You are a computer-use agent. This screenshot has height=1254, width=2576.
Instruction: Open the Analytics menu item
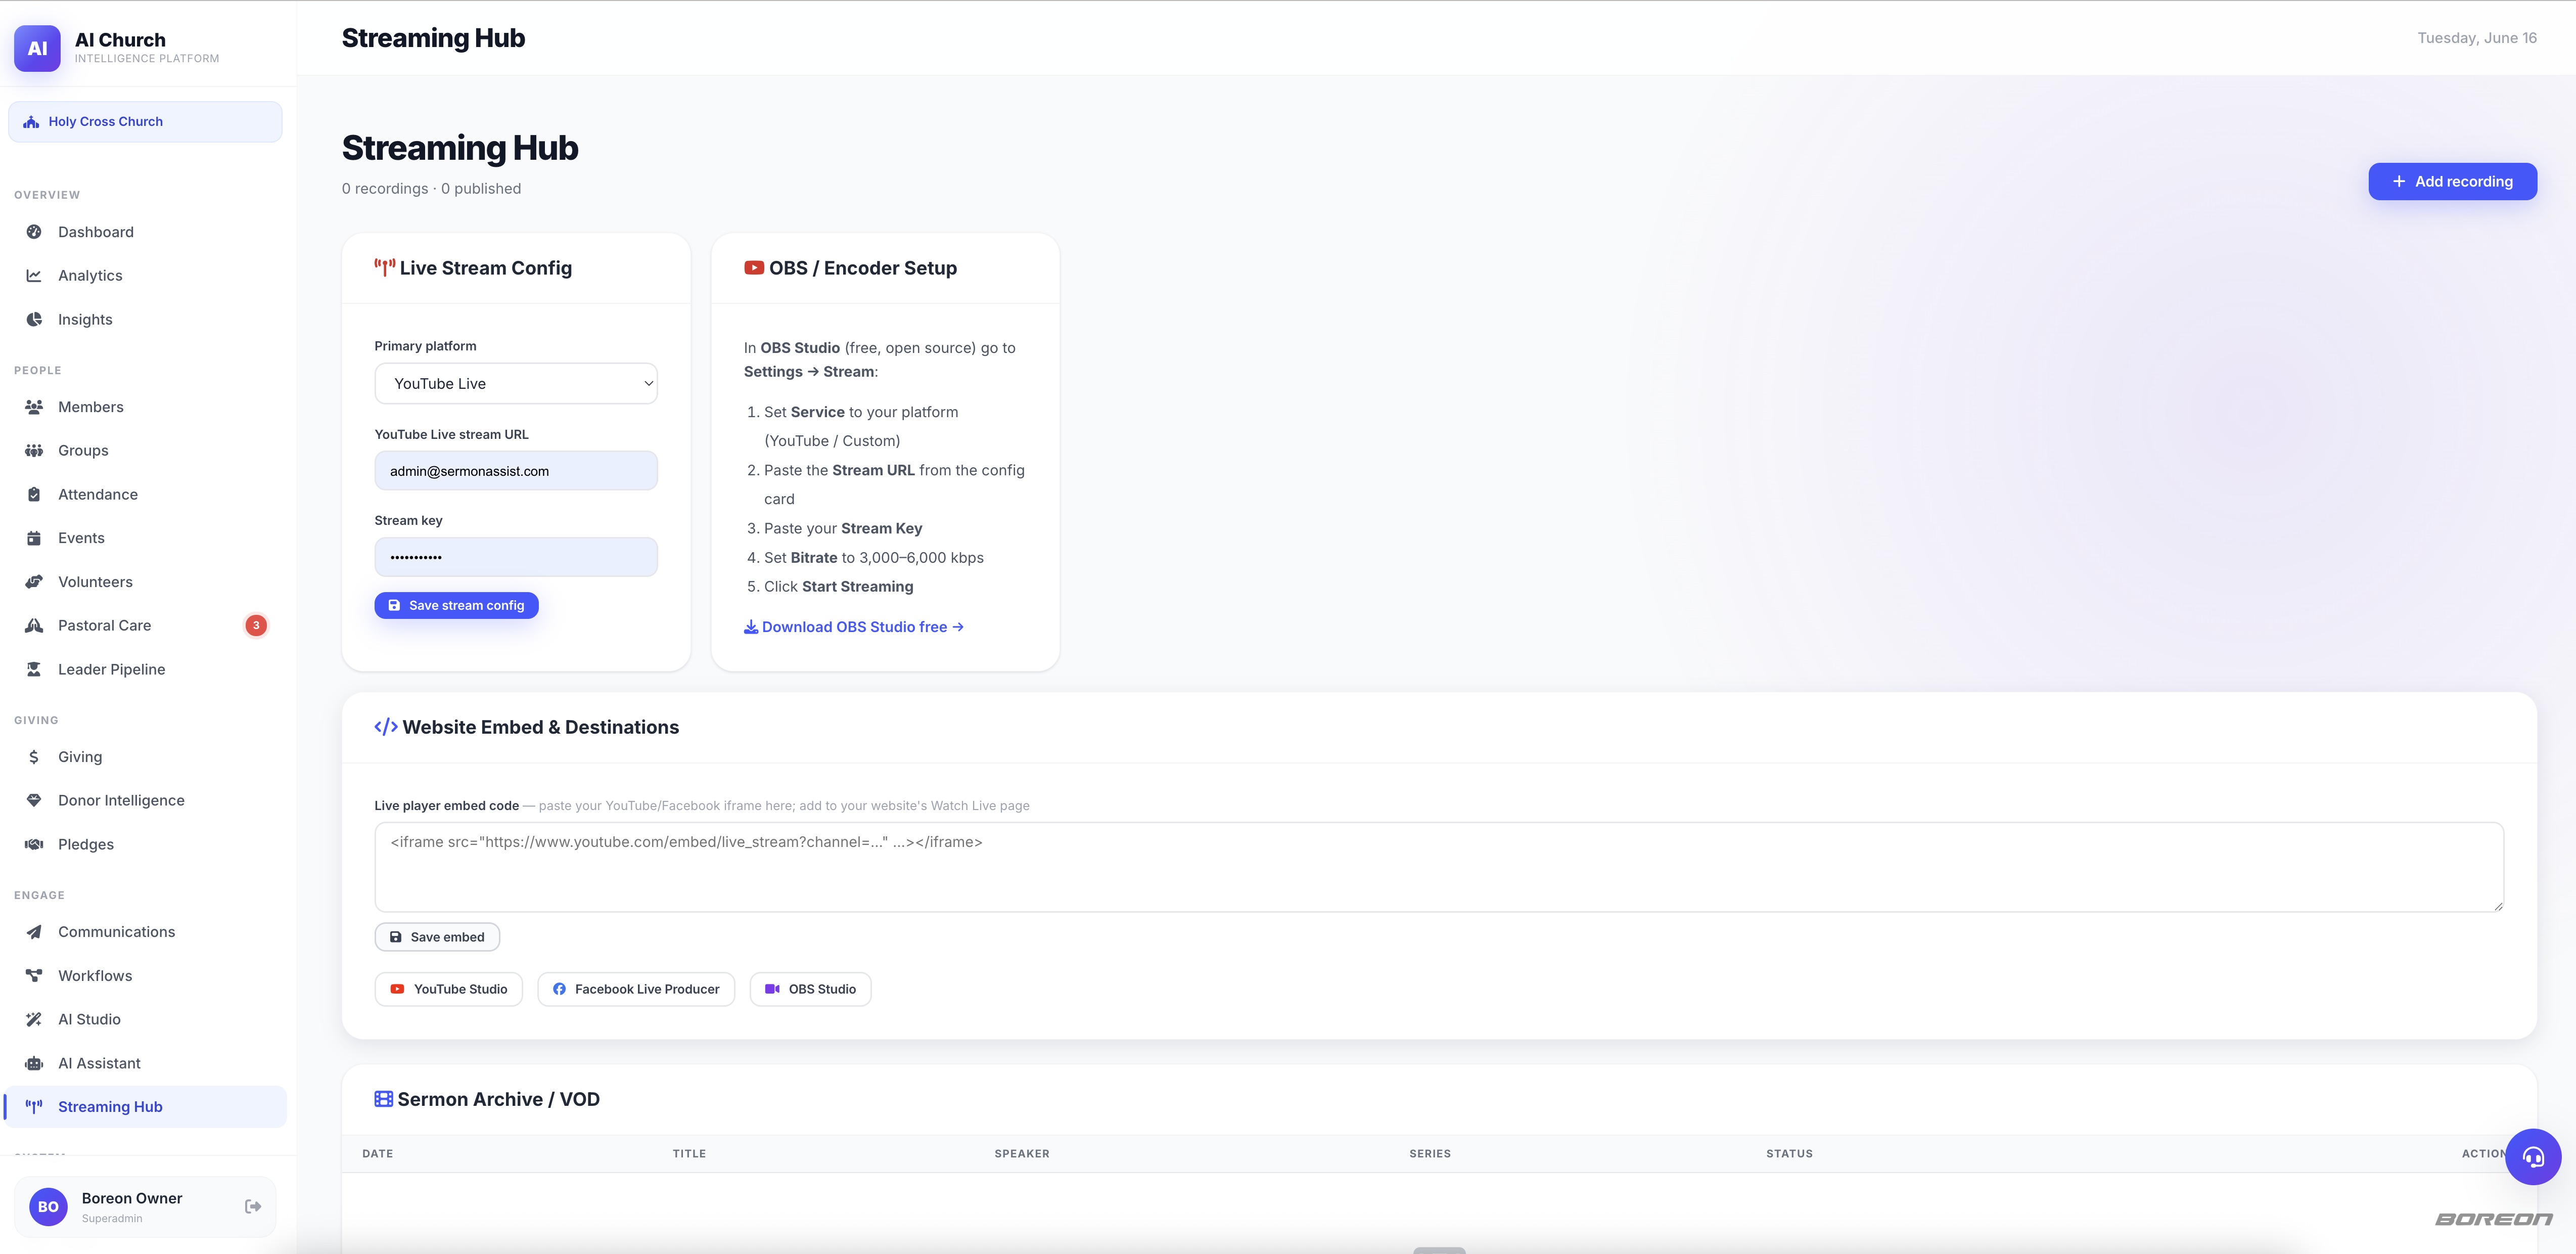pos(145,275)
